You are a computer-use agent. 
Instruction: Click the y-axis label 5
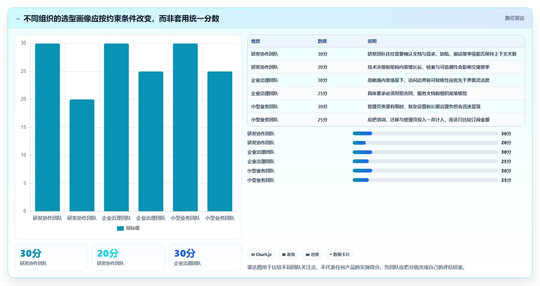point(25,183)
